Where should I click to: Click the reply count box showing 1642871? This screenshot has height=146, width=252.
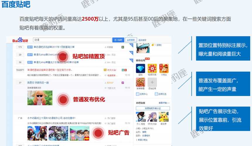(x=20, y=70)
